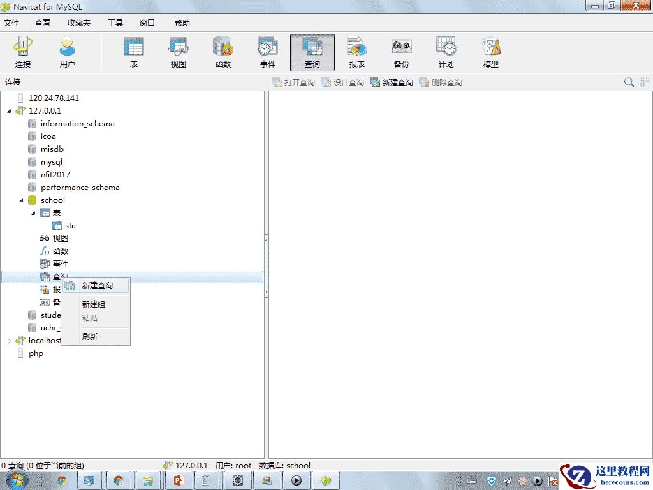The height and width of the screenshot is (490, 653).
Task: Open the 收藏夹 (Favorites) menu
Action: click(x=79, y=22)
